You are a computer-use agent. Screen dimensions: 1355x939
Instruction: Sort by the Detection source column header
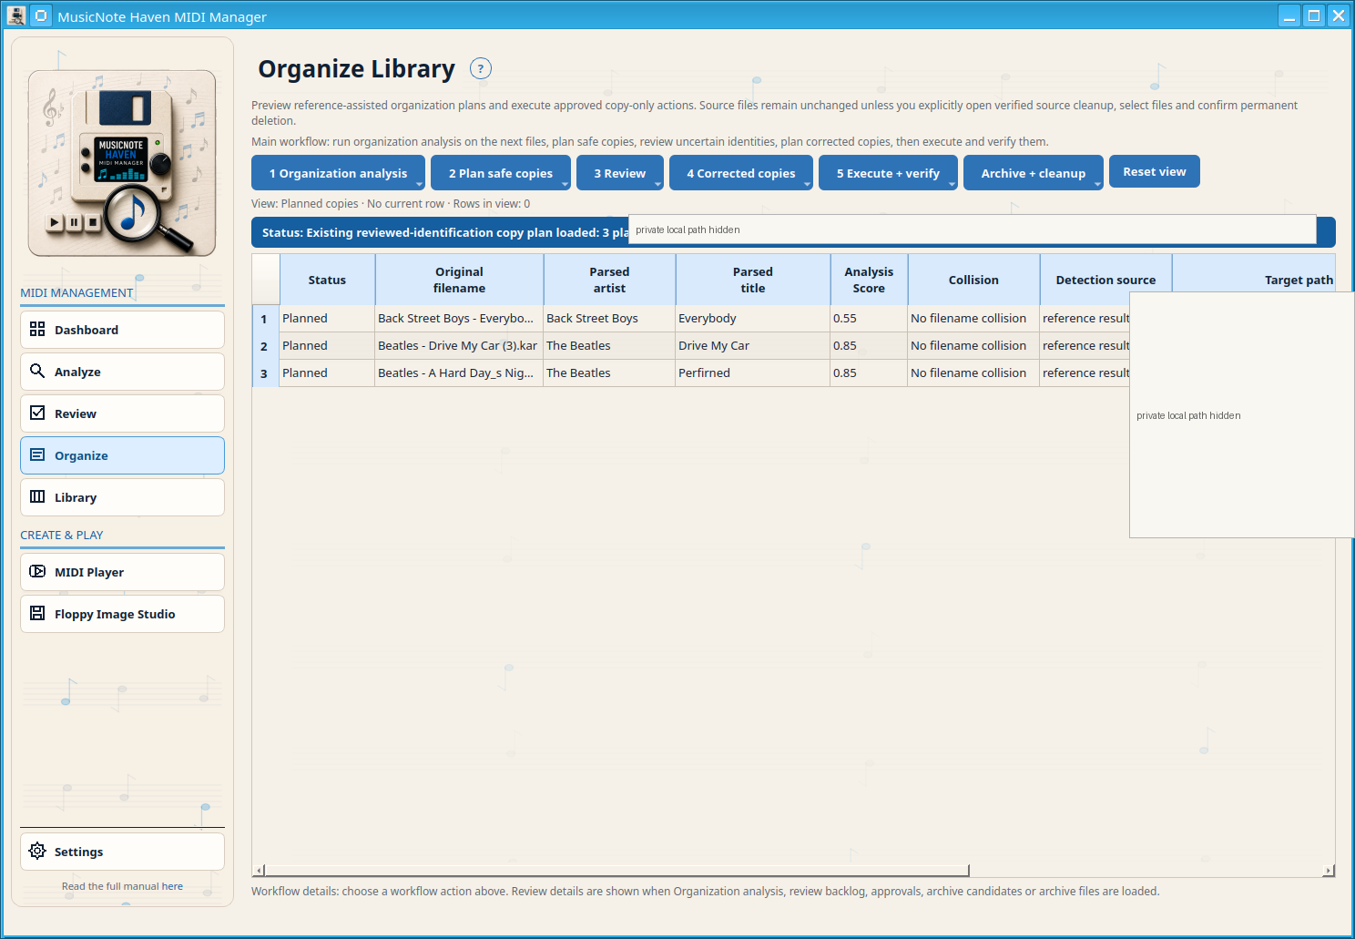coord(1105,280)
